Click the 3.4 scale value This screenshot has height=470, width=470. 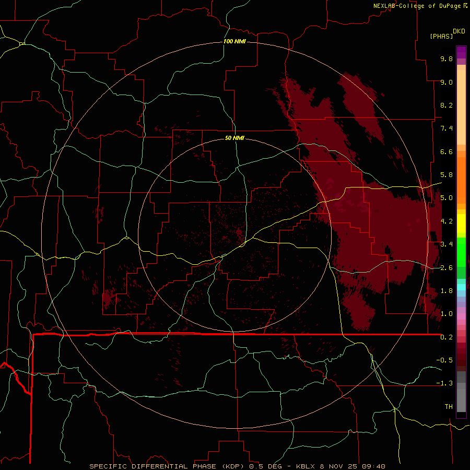click(446, 244)
